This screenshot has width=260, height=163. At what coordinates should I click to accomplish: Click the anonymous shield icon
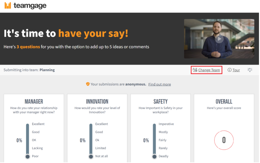click(88, 84)
